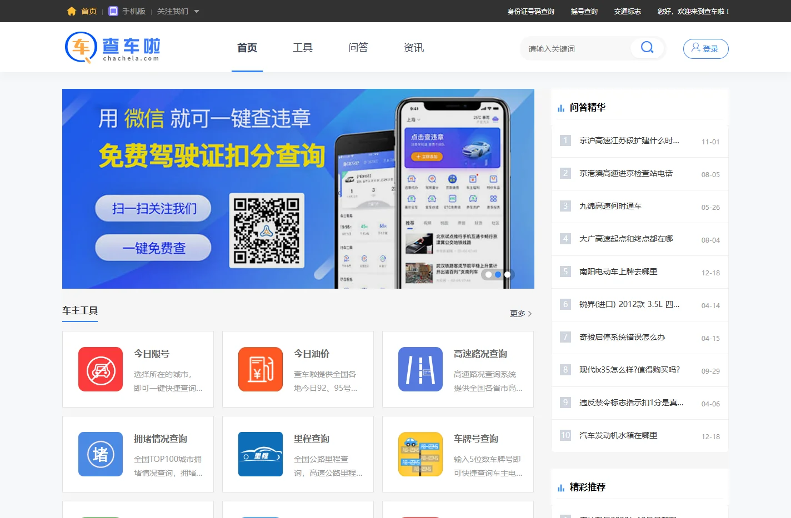The width and height of the screenshot is (791, 518).
Task: Select the second carousel dot
Action: pos(498,274)
